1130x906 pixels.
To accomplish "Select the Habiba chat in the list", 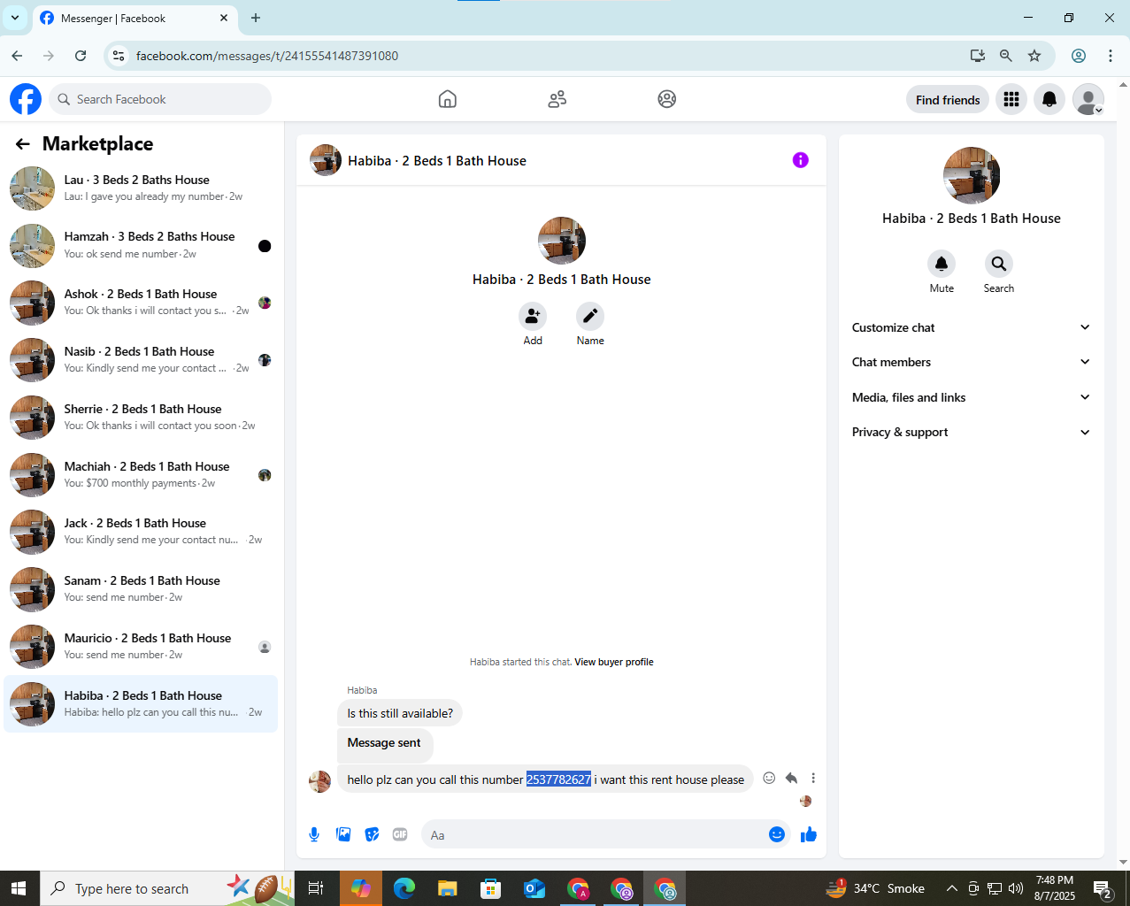I will click(141, 704).
